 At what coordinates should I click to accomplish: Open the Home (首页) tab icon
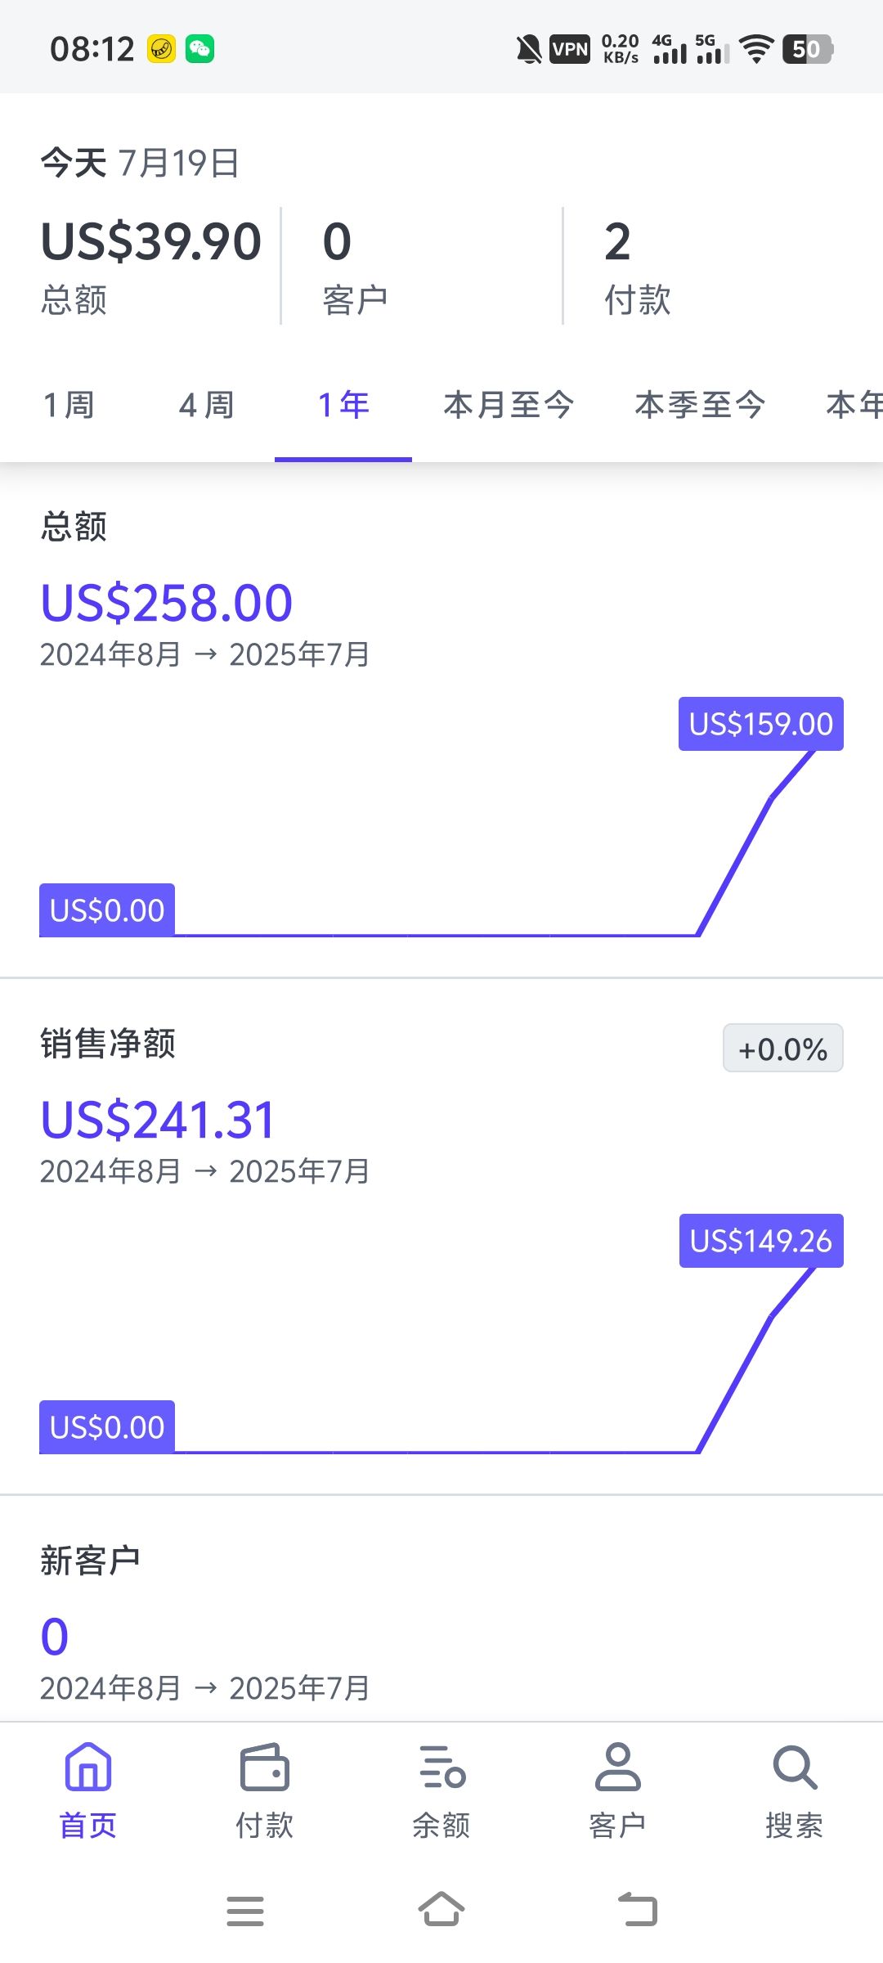[x=88, y=1768]
